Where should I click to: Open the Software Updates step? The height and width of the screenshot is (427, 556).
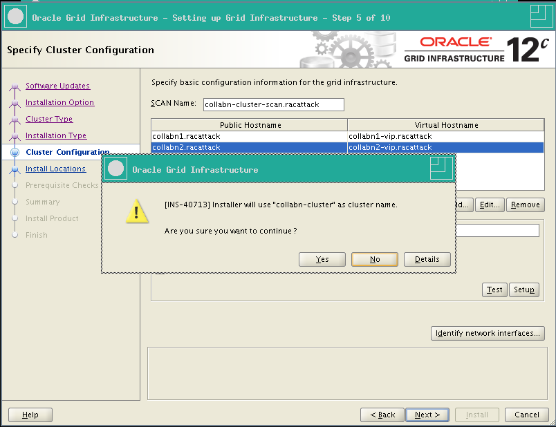click(58, 86)
